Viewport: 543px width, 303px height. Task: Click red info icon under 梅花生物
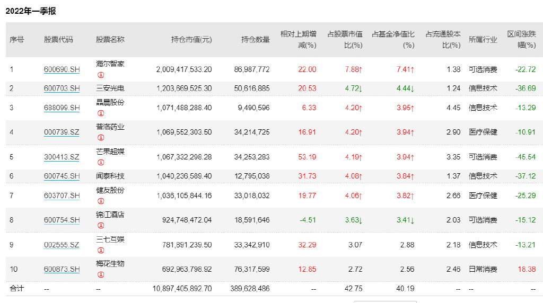pos(101,275)
